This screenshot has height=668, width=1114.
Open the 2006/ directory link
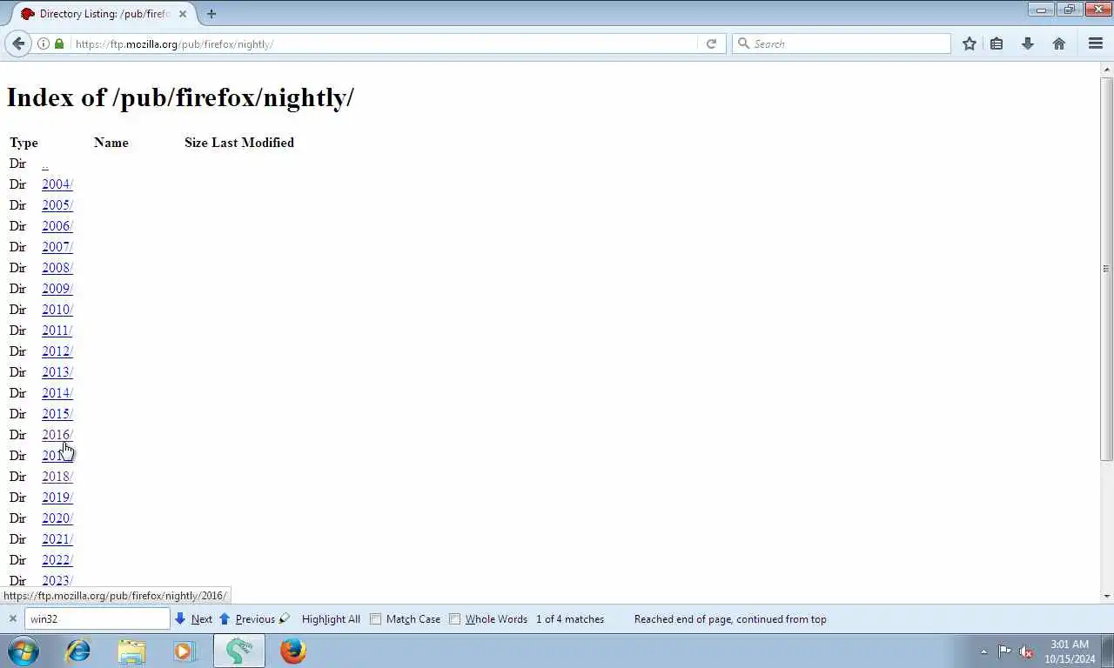57,226
